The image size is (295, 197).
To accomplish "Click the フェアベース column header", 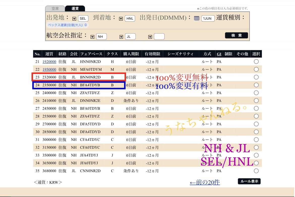I will coord(92,54).
